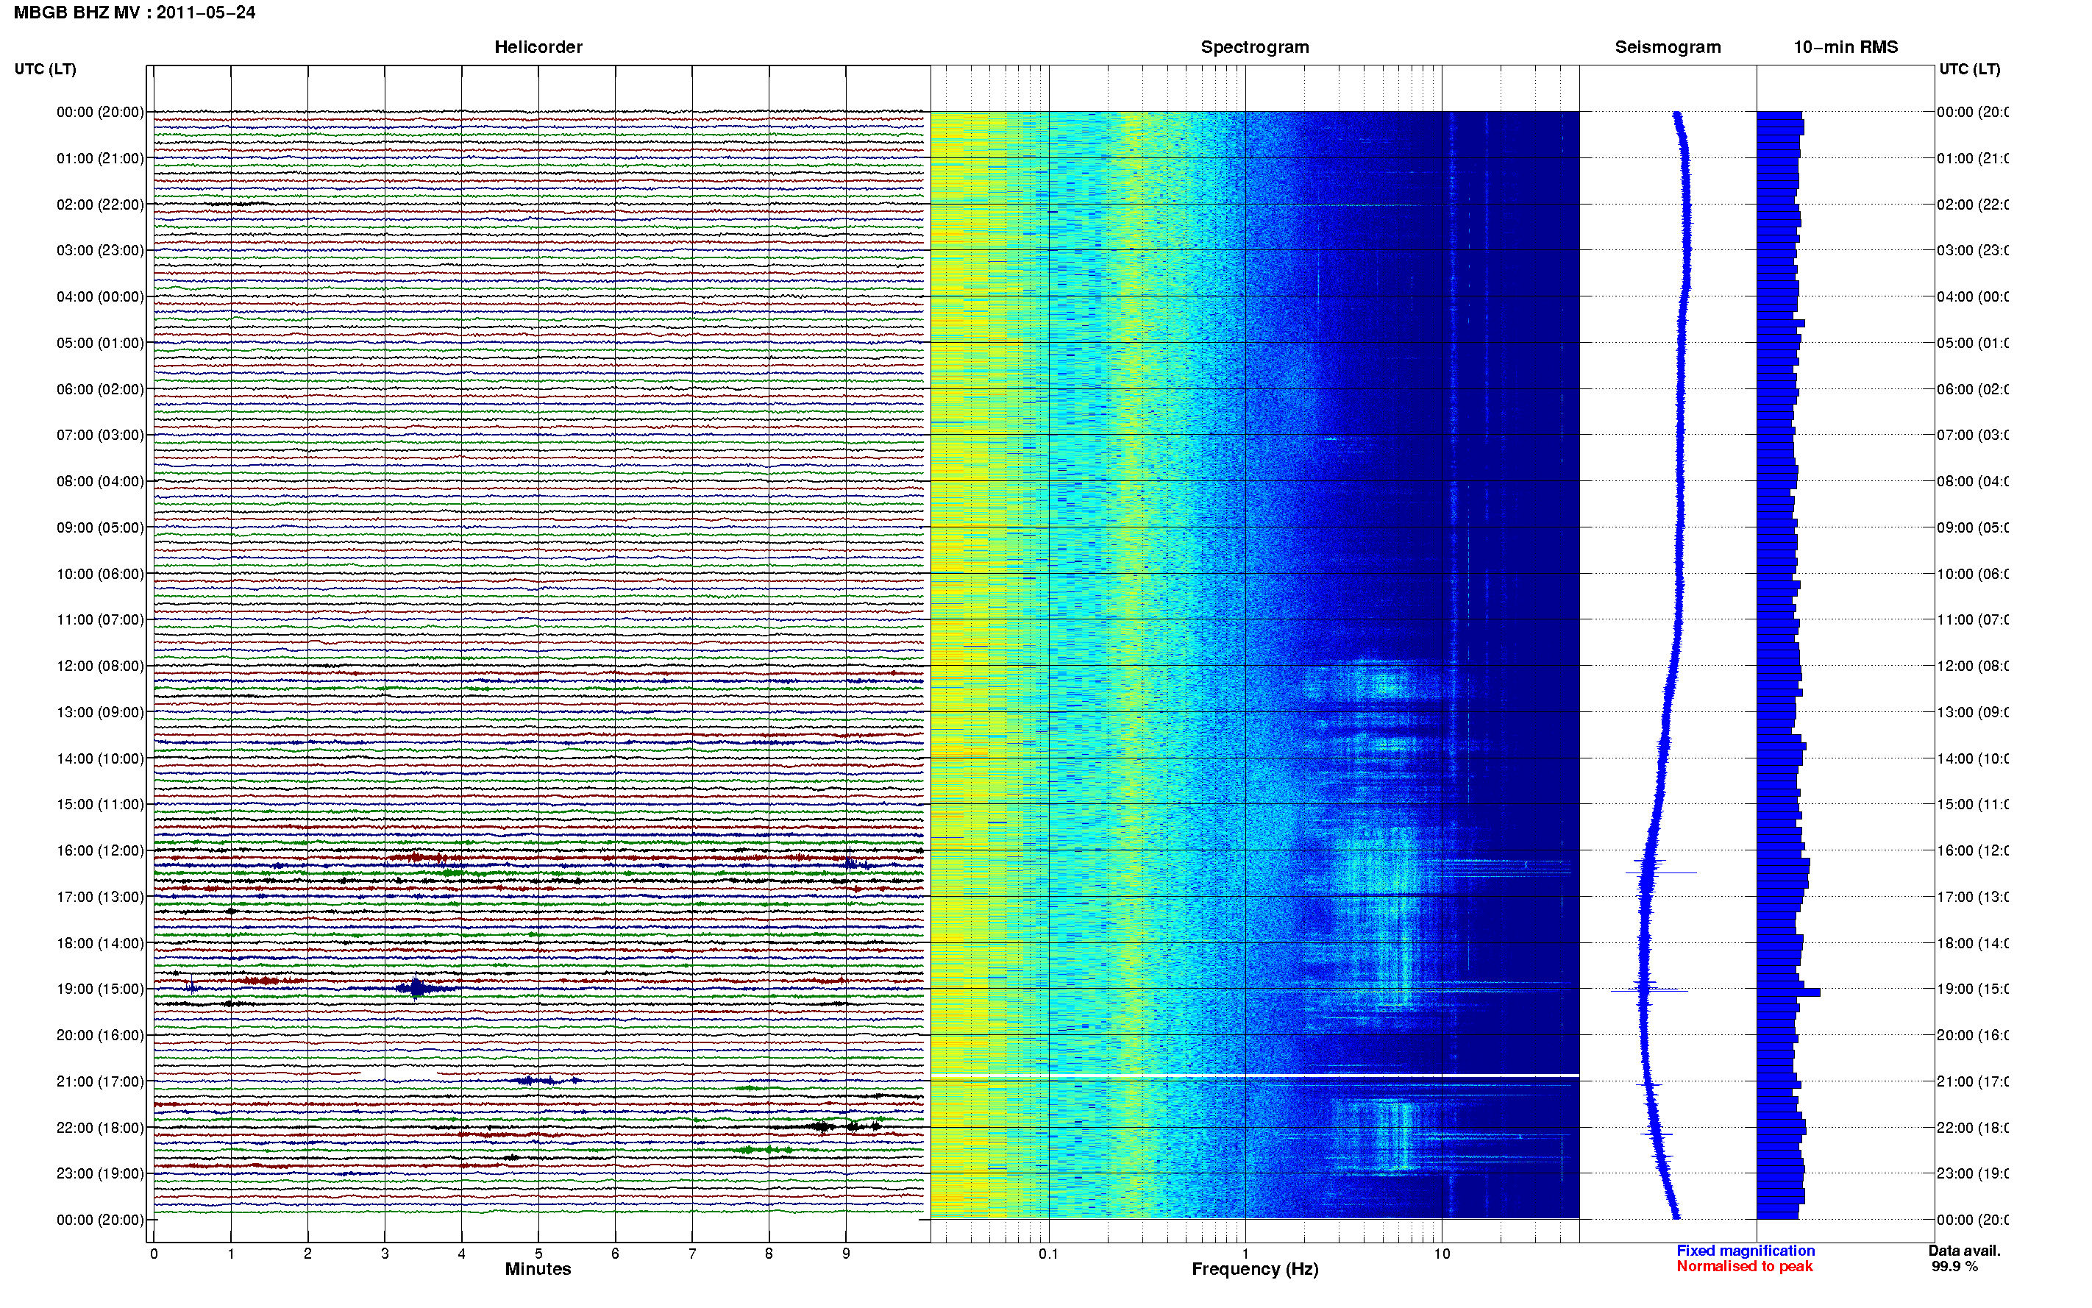Click the 20:00 (16:00) helicorder time label
The width and height of the screenshot is (2092, 1308).
coord(100,1036)
